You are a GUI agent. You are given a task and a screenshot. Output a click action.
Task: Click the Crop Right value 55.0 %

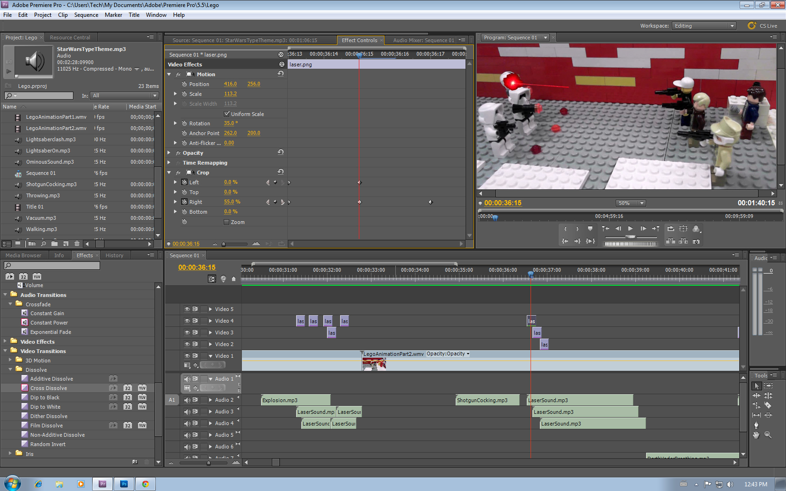(232, 202)
